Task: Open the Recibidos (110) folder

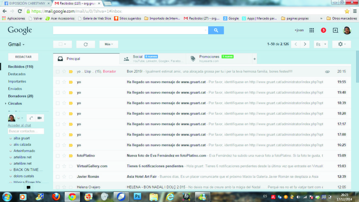Action: pos(21,67)
